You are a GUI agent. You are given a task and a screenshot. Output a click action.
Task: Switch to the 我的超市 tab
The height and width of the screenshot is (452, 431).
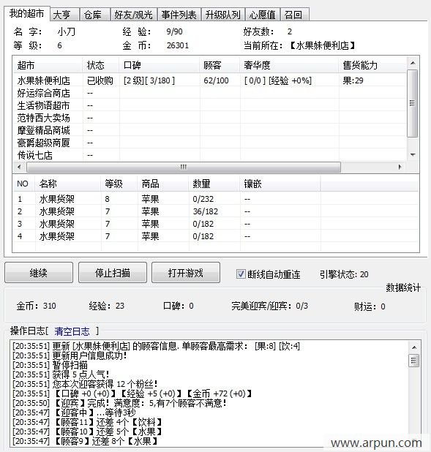pyautogui.click(x=27, y=13)
